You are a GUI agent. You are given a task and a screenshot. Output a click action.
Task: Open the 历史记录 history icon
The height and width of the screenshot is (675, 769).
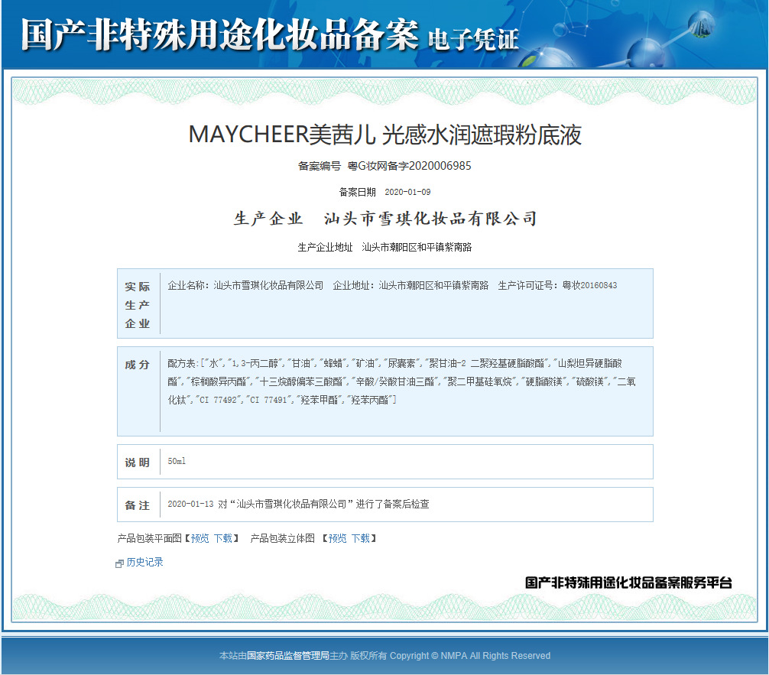[x=119, y=563]
